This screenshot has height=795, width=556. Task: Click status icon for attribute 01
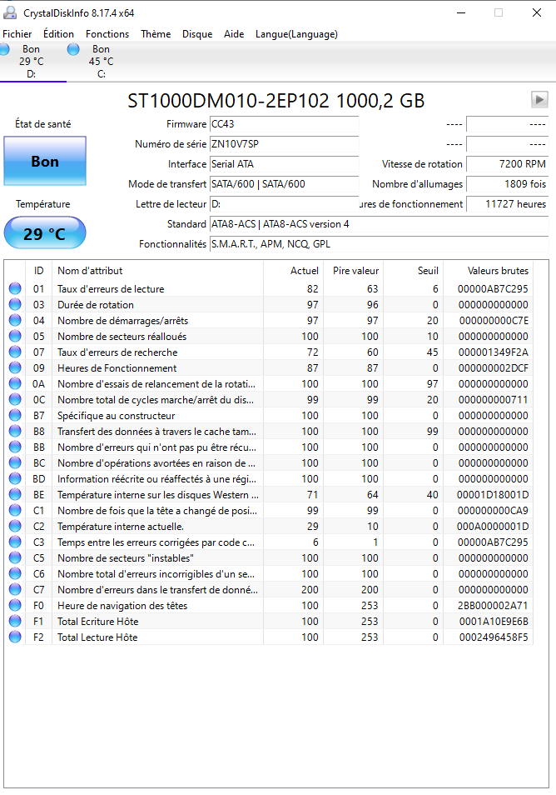click(15, 288)
